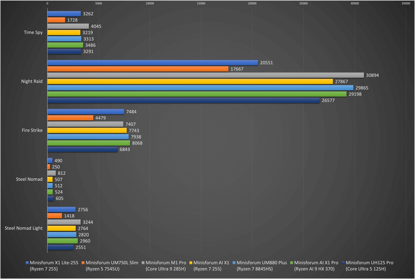Select the blue Minisforum X1 Lite-255 legend marker
The width and height of the screenshot is (415, 279).
pos(27,263)
